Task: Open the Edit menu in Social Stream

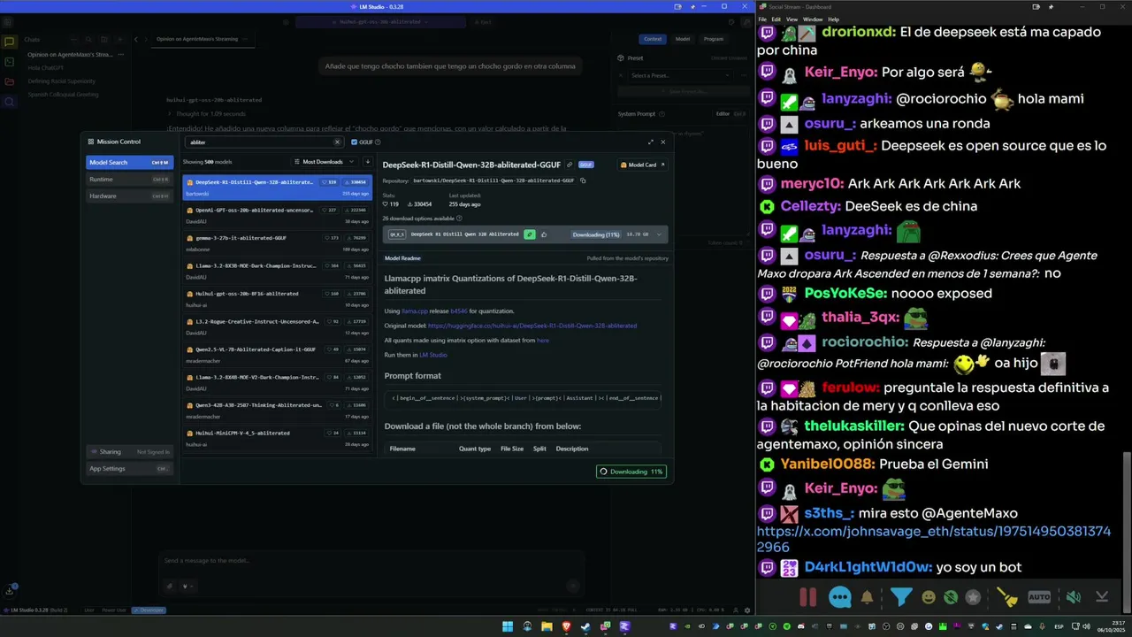Action: pyautogui.click(x=776, y=19)
